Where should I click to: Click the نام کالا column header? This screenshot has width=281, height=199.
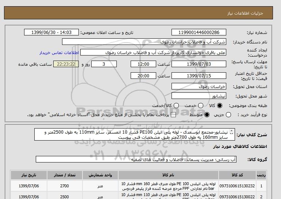(168, 175)
